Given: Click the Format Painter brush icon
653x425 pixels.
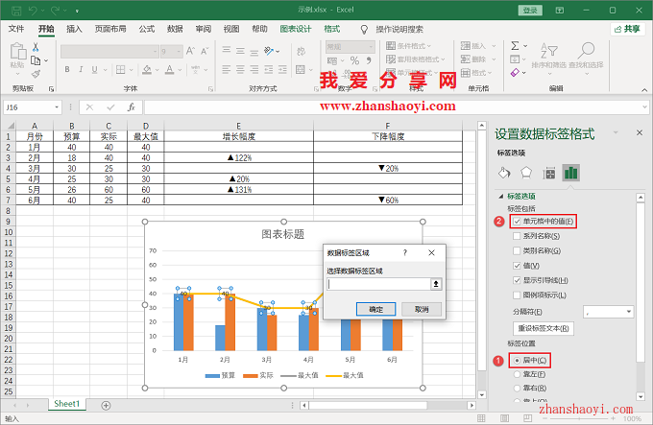Looking at the screenshot, I should click(x=36, y=74).
